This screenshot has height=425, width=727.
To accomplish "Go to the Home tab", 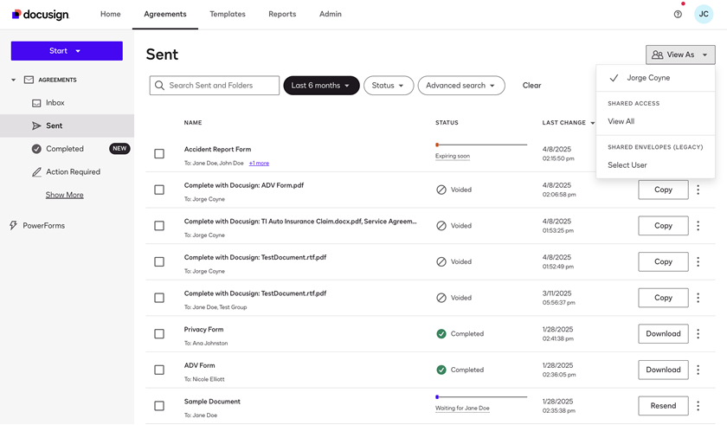I will click(x=111, y=15).
